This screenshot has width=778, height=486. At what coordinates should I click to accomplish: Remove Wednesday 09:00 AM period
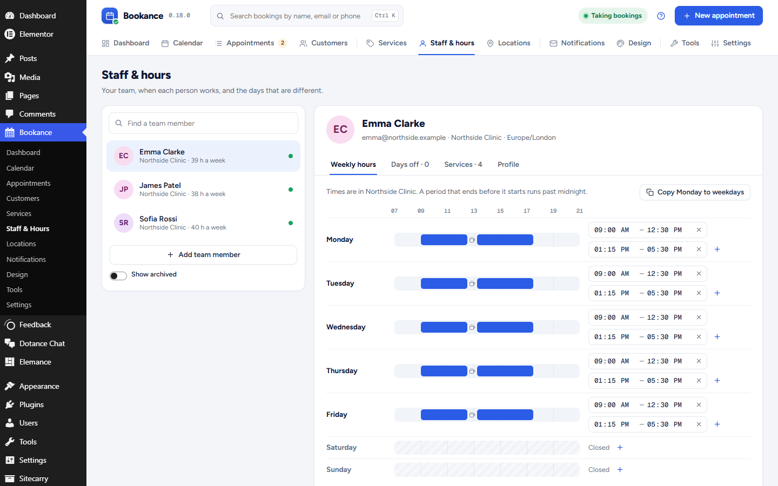click(x=699, y=318)
